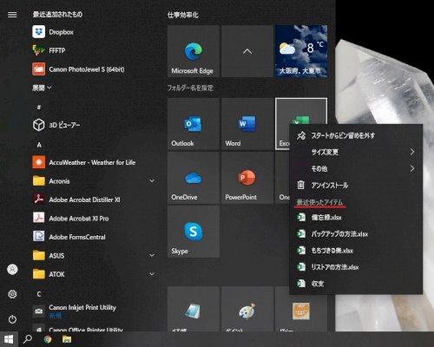Click the Windows Start button
This screenshot has width=434, height=347.
pyautogui.click(x=9, y=339)
